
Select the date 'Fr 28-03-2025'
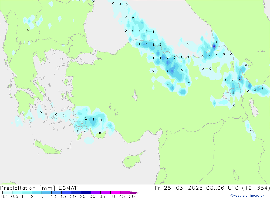(178, 188)
